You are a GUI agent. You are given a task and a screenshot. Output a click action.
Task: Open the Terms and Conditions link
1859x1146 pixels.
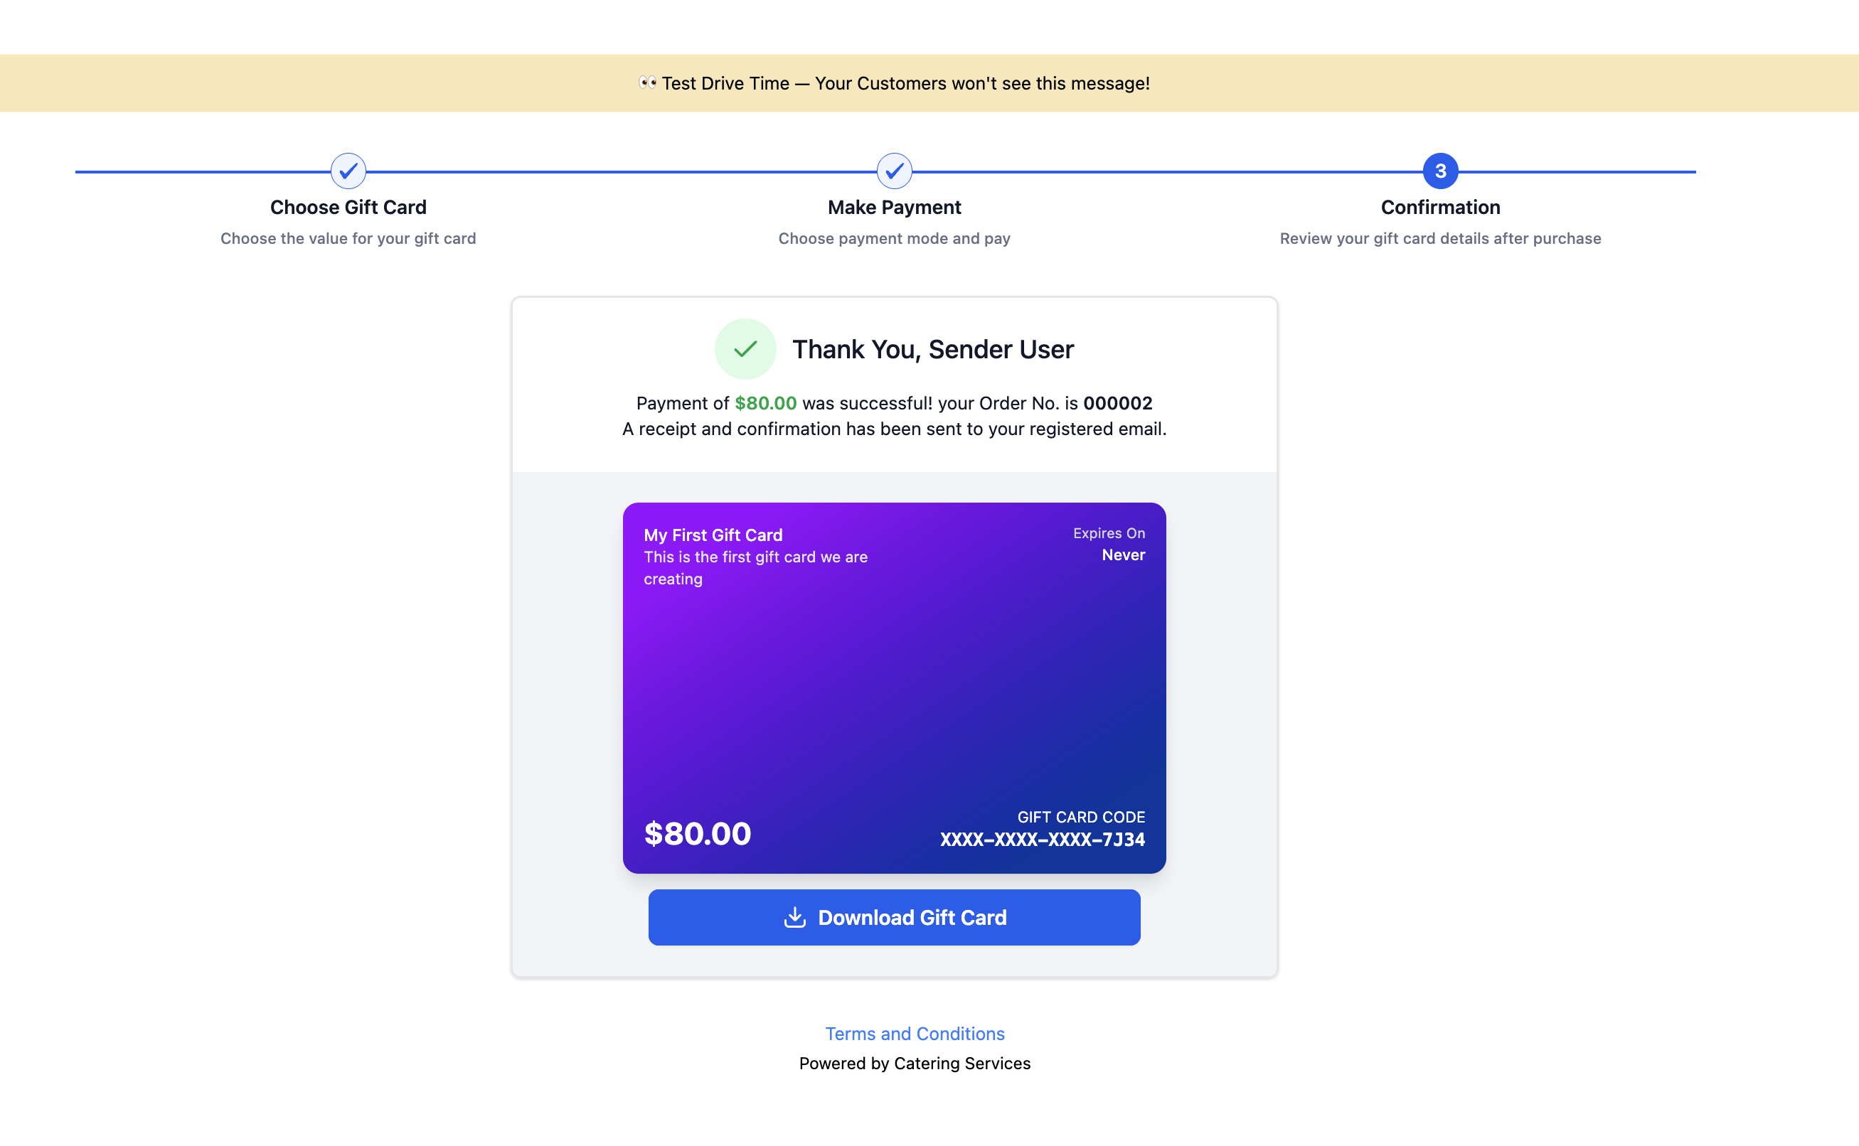pyautogui.click(x=915, y=1033)
